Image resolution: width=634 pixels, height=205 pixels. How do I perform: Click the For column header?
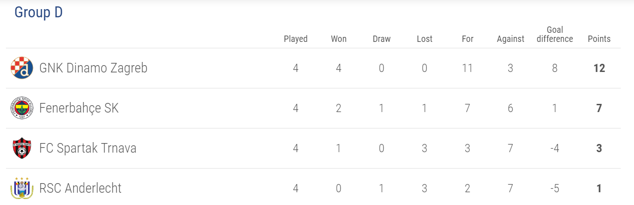click(468, 39)
